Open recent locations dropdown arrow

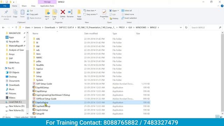click(x=13, y=27)
